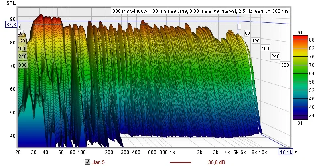Click the 10k tick on the frequency axis
The width and height of the screenshot is (321, 168).
pyautogui.click(x=263, y=152)
